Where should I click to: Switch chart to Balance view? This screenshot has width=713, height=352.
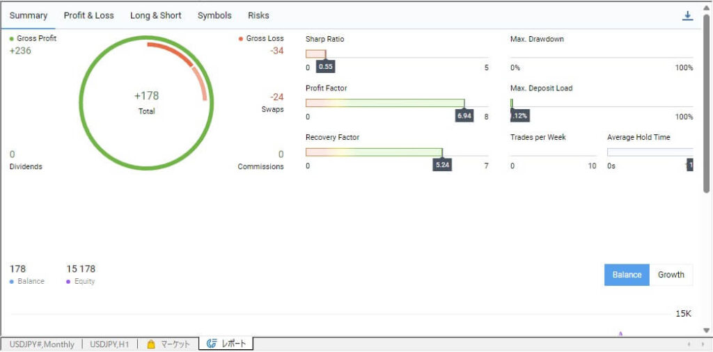tap(627, 275)
